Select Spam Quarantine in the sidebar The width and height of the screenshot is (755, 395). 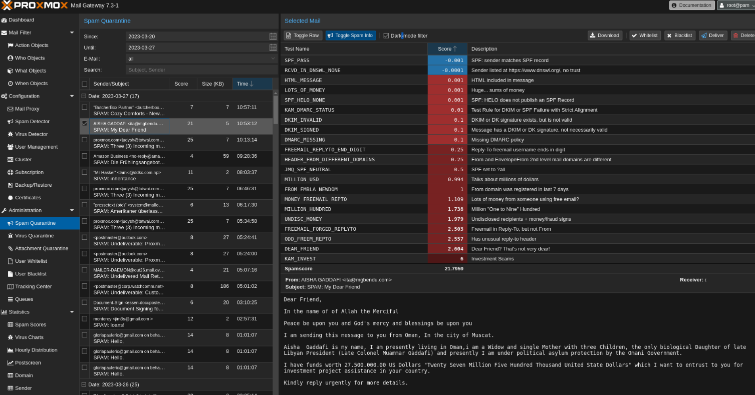pyautogui.click(x=40, y=223)
